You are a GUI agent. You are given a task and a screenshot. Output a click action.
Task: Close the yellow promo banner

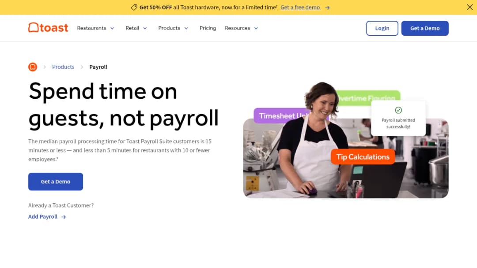point(469,7)
